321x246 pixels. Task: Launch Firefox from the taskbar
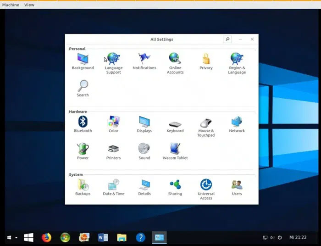47,238
